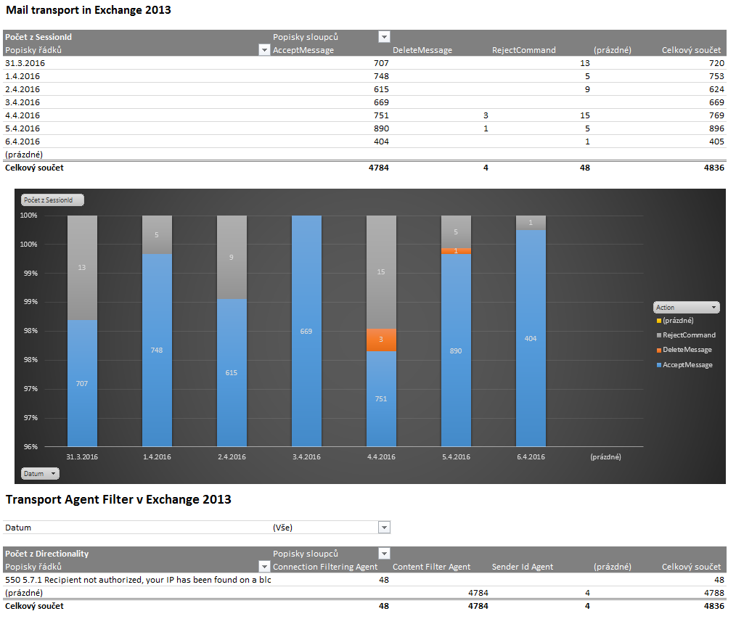
Task: Click Celkový součet row label in Mail transport table
Action: 34,168
